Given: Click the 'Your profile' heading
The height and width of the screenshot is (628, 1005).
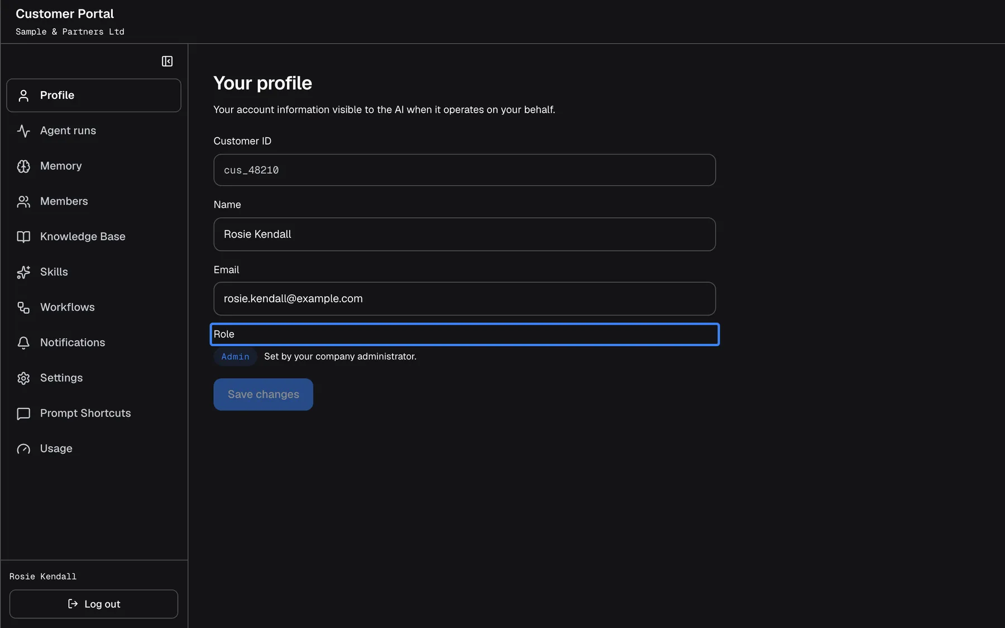Looking at the screenshot, I should click(262, 83).
